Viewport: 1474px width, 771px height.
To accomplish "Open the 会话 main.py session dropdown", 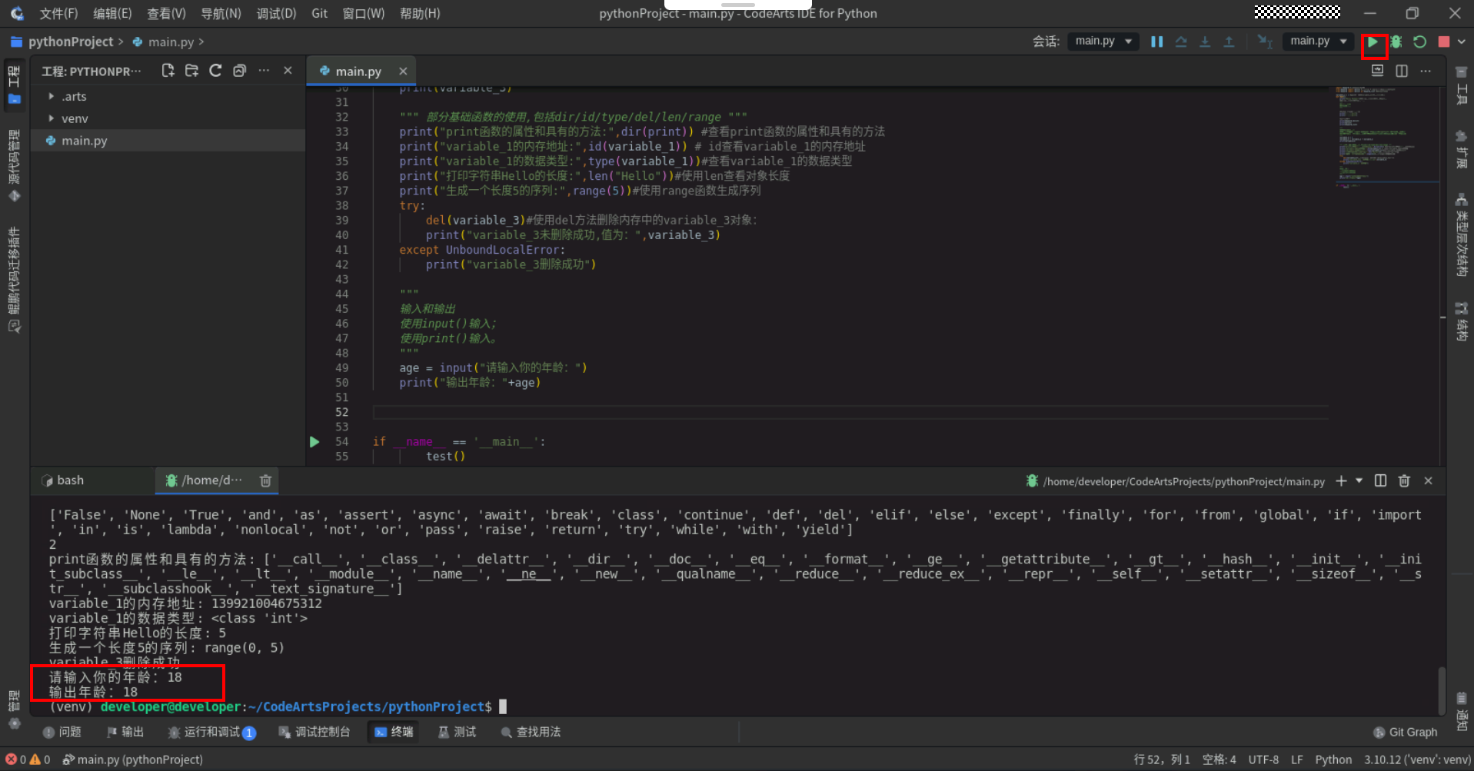I will [x=1103, y=41].
